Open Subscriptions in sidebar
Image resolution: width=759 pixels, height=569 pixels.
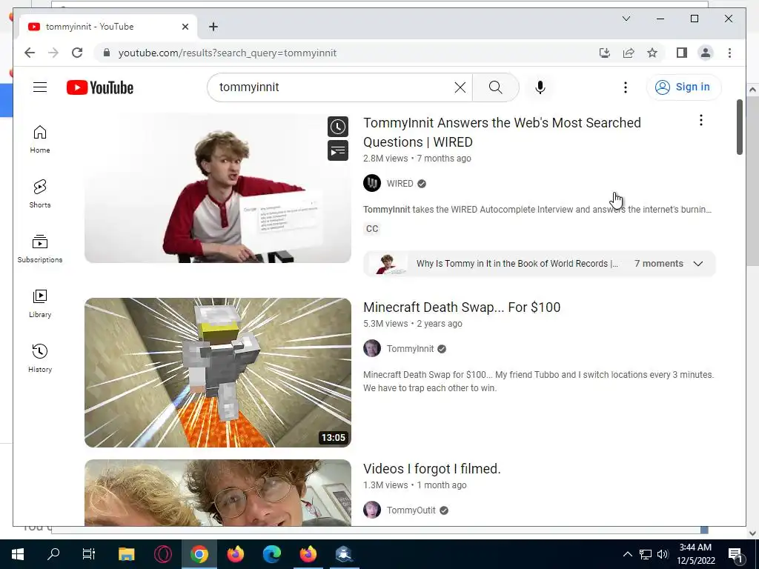[x=40, y=249]
